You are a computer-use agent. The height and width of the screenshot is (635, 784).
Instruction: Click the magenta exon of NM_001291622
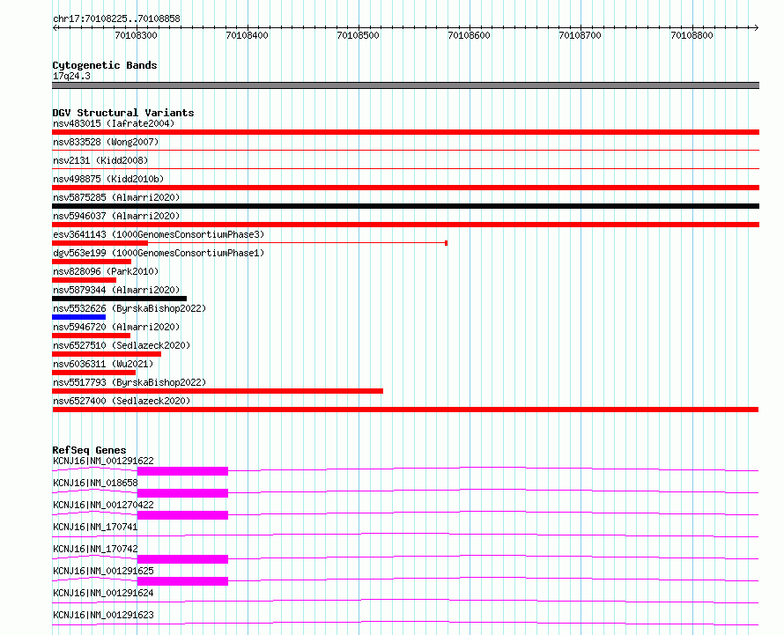click(x=182, y=471)
